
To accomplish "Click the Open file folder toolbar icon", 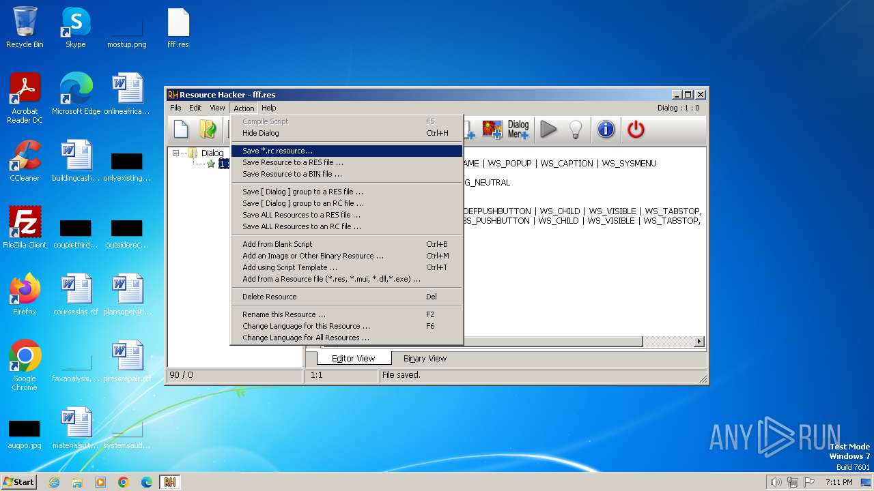I will pyautogui.click(x=208, y=129).
